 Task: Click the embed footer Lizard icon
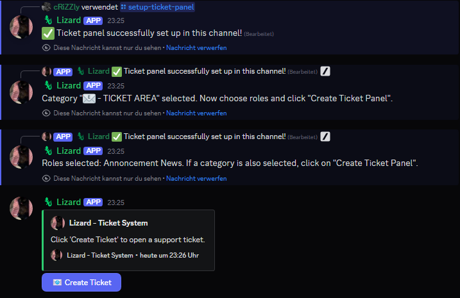click(56, 255)
